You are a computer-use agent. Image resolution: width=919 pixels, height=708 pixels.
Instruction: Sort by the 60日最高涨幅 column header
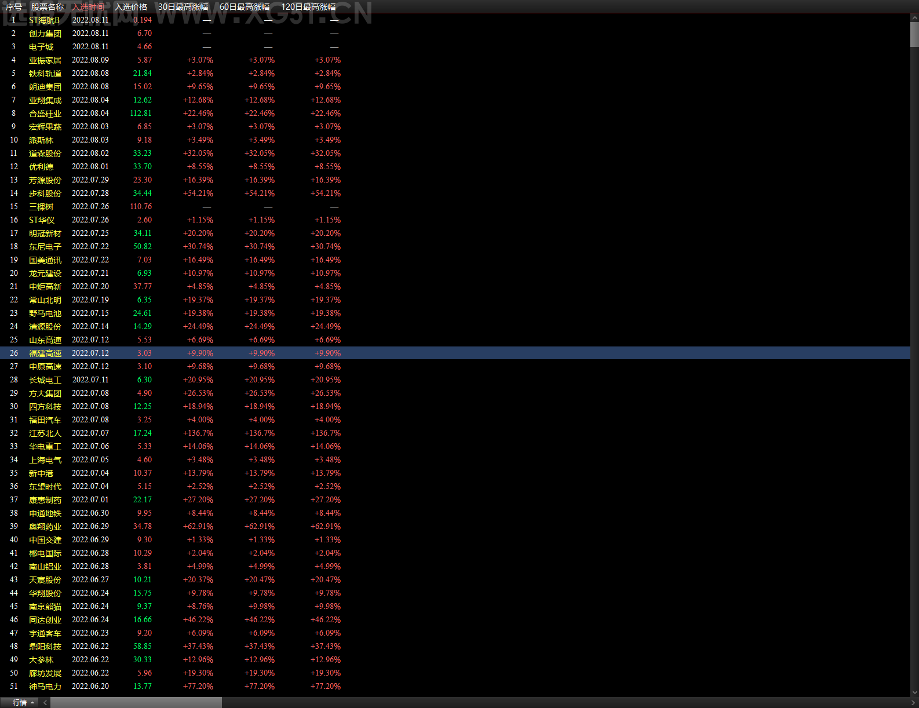pos(245,7)
